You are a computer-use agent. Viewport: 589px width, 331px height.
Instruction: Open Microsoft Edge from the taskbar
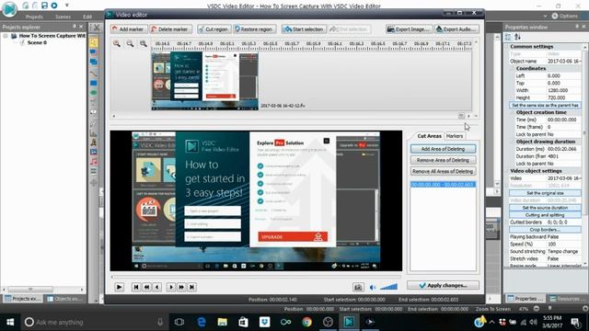[x=202, y=322]
